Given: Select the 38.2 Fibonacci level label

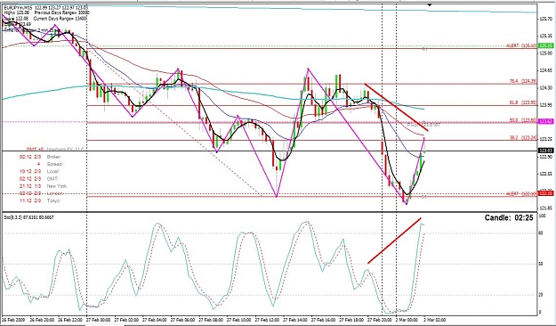Looking at the screenshot, I should [x=523, y=137].
